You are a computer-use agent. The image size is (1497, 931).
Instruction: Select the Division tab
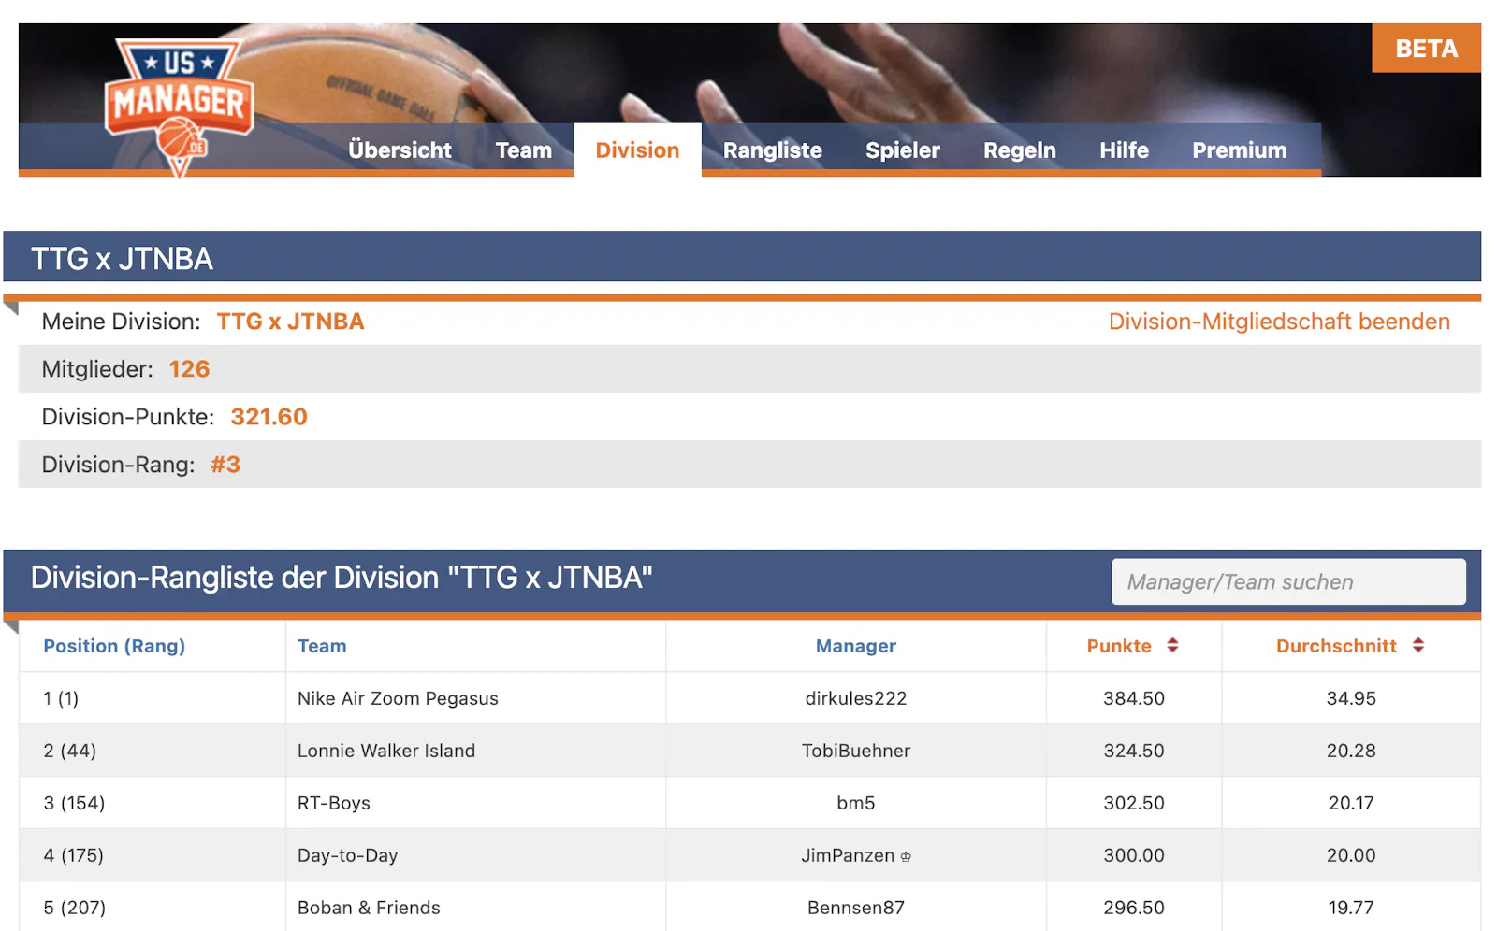[x=637, y=150]
